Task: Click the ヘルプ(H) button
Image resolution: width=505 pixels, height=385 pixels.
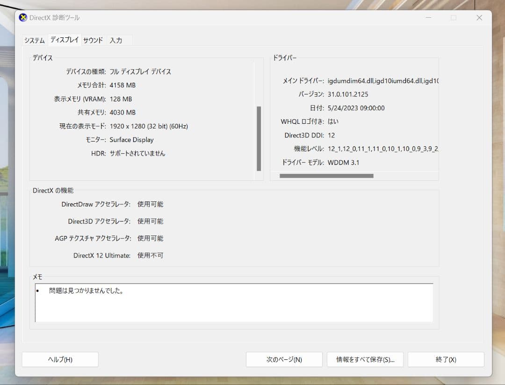Action: 60,359
